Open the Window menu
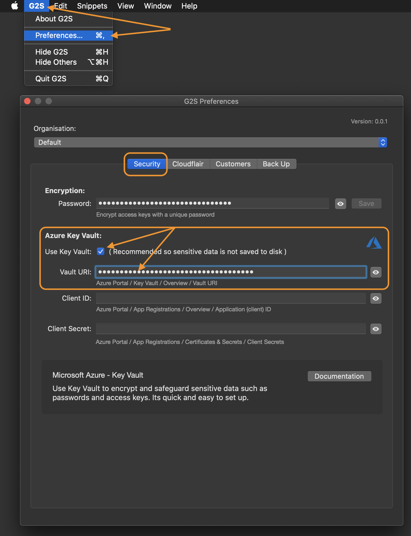 coord(158,6)
